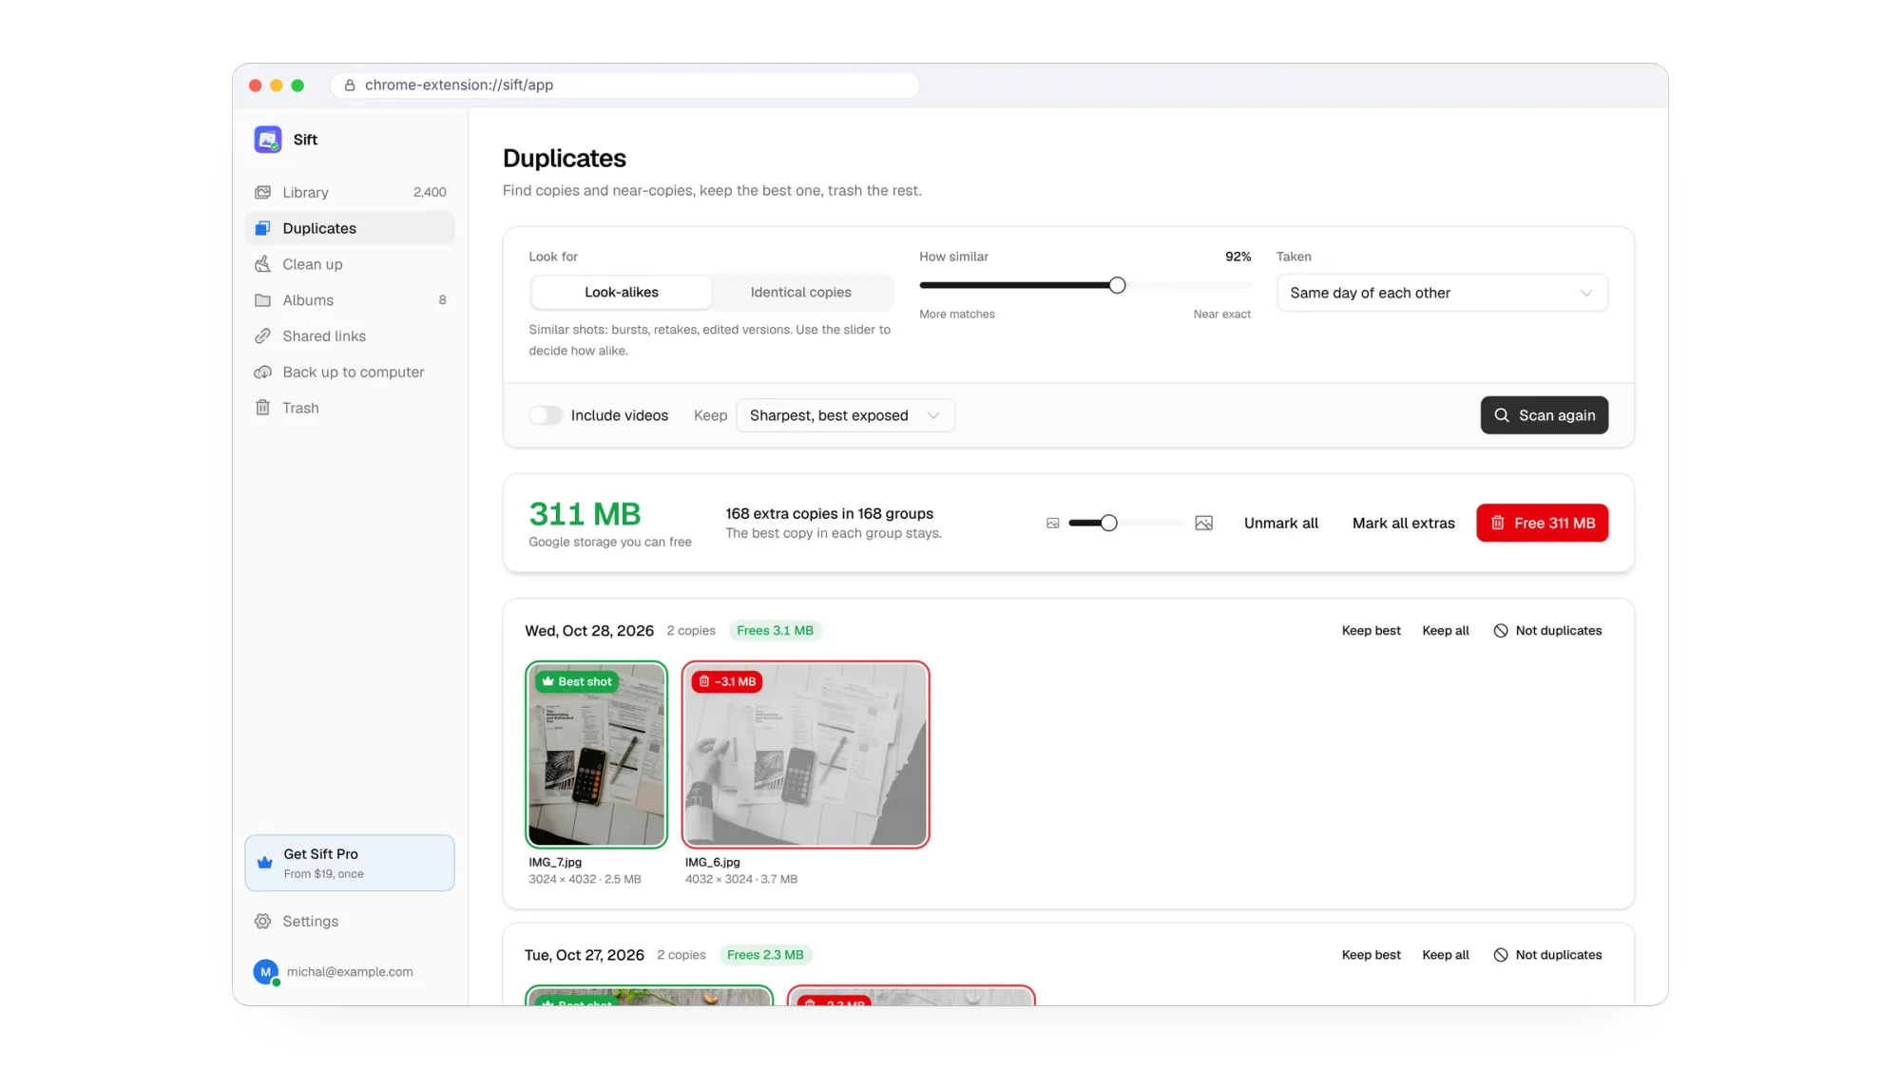Open Shared links in sidebar
The image size is (1901, 1069).
click(x=350, y=336)
